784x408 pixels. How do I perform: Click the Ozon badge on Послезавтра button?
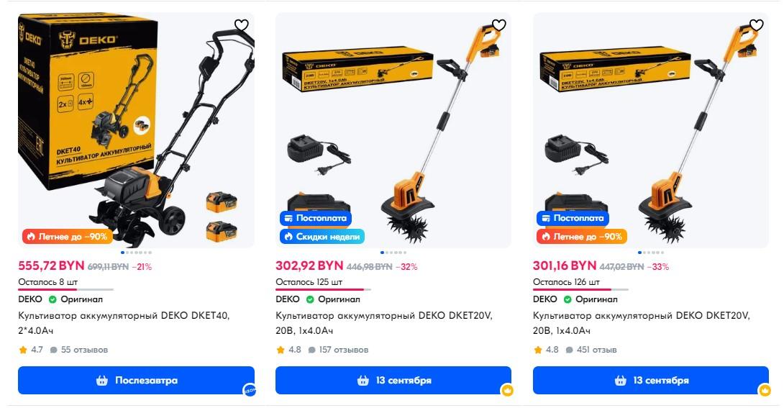pos(249,389)
